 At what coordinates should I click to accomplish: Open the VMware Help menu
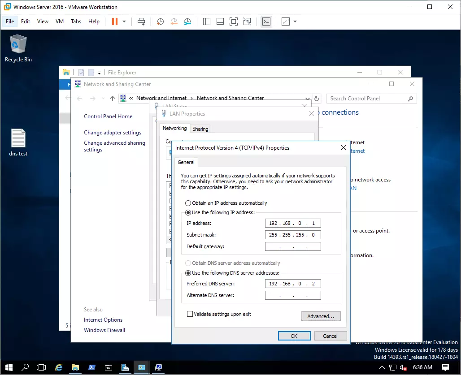pos(94,22)
